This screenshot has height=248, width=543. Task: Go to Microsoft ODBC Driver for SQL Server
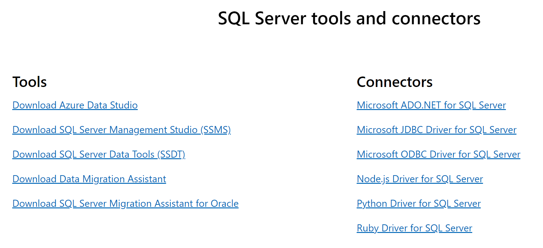438,155
